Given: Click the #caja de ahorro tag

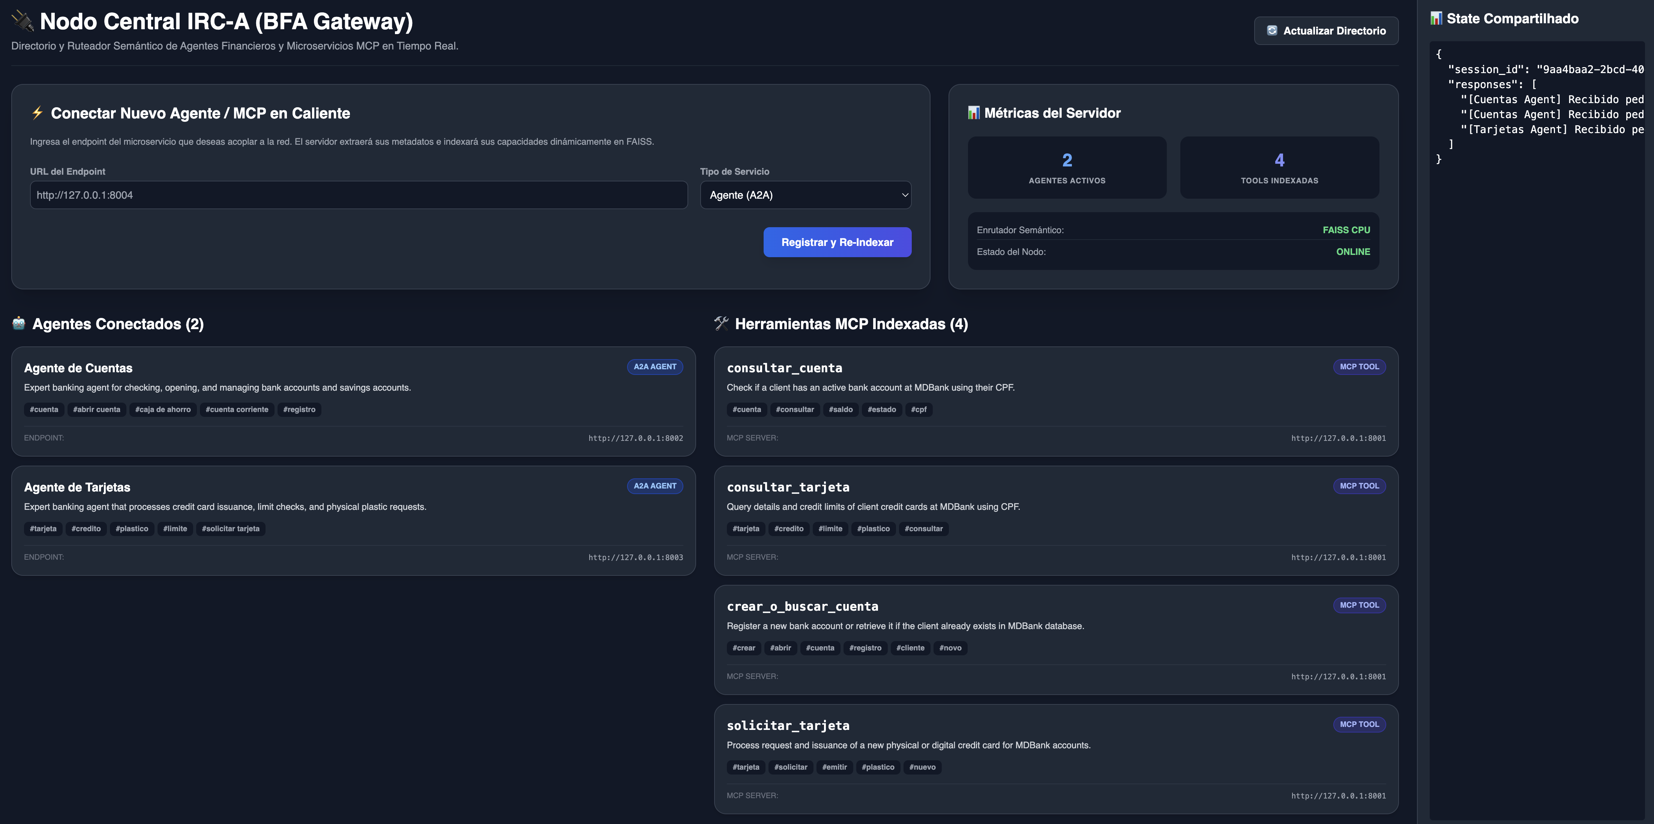Looking at the screenshot, I should coord(163,409).
